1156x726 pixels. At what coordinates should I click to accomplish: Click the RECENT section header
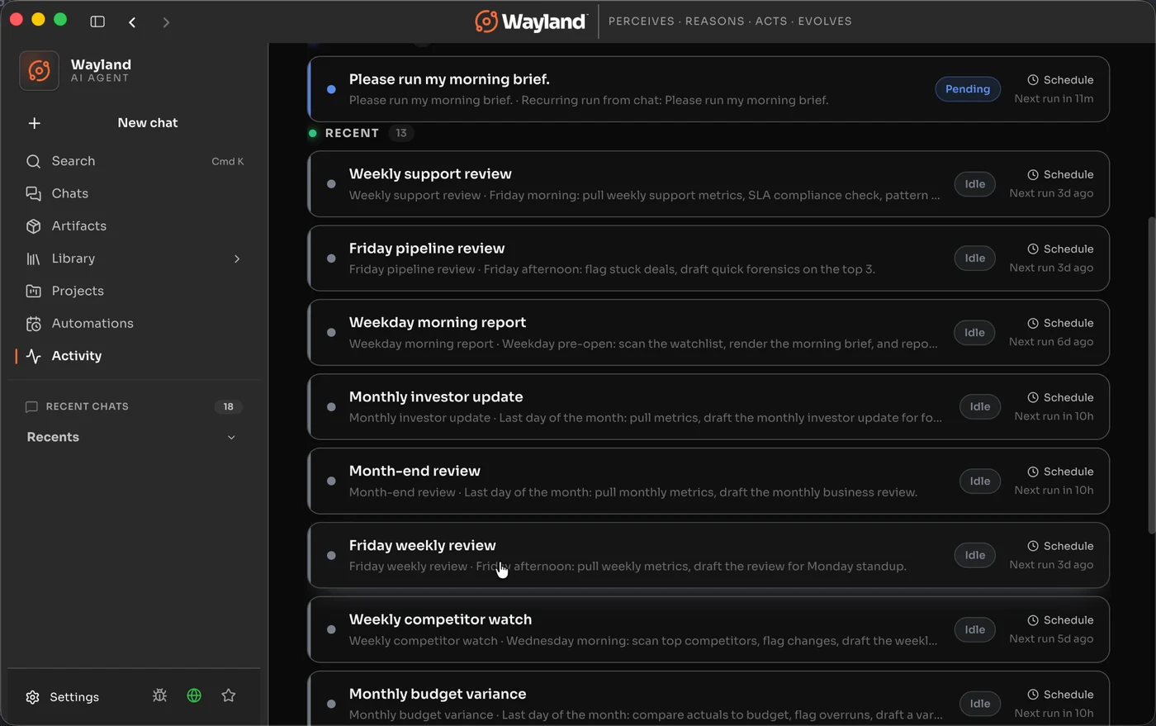352,133
